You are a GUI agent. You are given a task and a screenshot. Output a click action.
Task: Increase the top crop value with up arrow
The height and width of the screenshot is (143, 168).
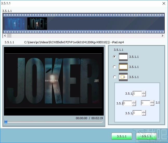(x=144, y=92)
